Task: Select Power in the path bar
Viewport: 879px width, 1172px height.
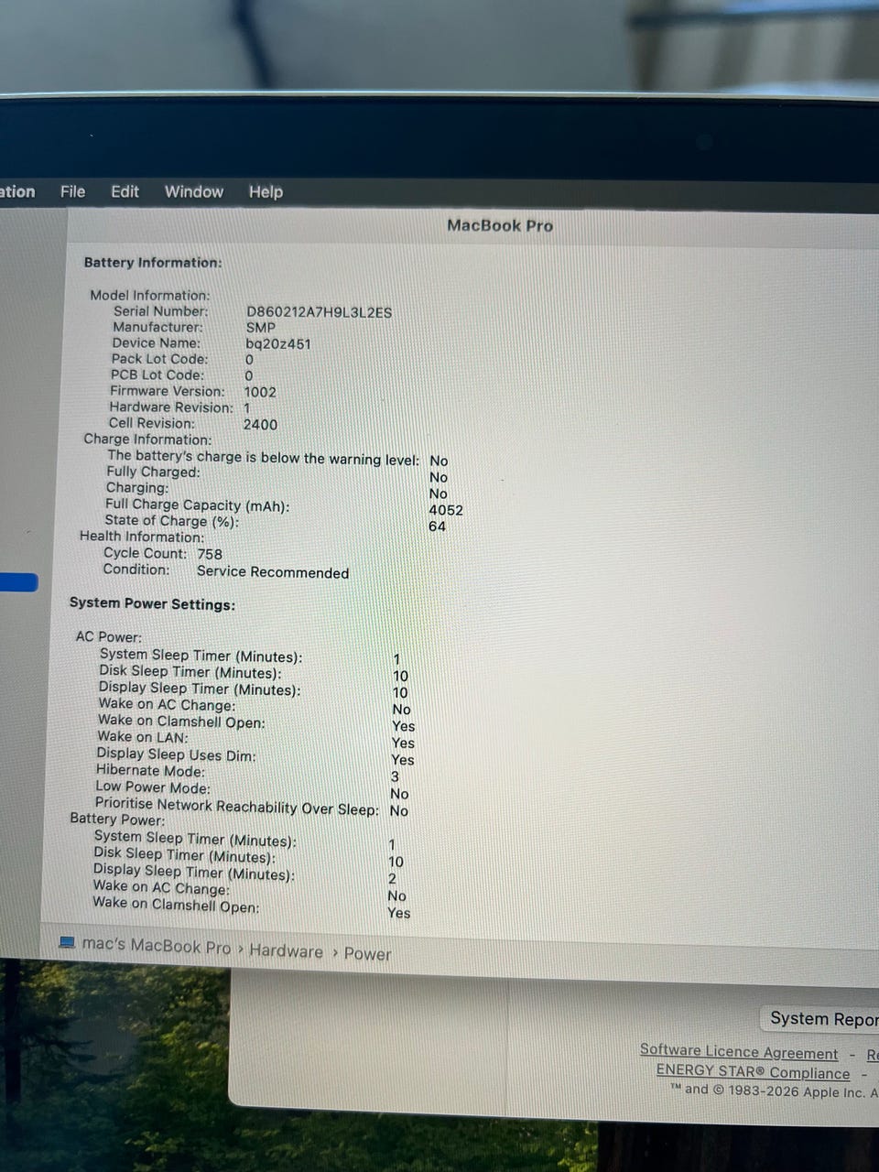Action: click(367, 954)
